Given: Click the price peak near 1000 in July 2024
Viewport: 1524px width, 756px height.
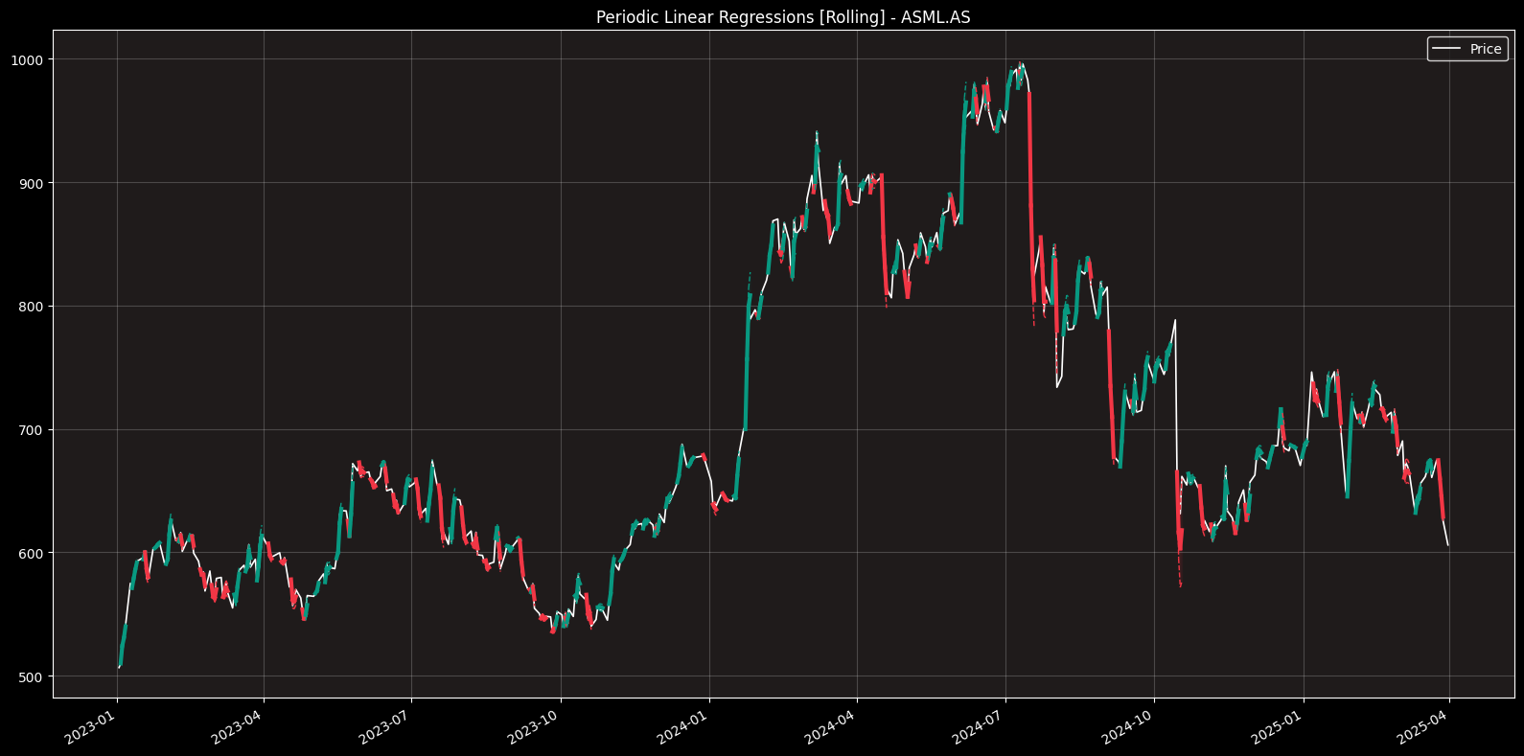Looking at the screenshot, I should tap(1022, 64).
